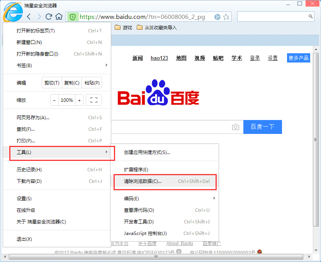Increase zoom with the plus control
The width and height of the screenshot is (321, 262).
click(x=80, y=100)
